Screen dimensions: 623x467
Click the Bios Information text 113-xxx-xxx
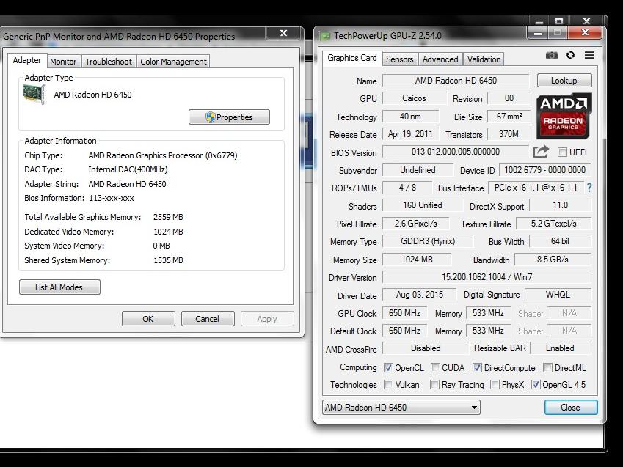coord(112,198)
